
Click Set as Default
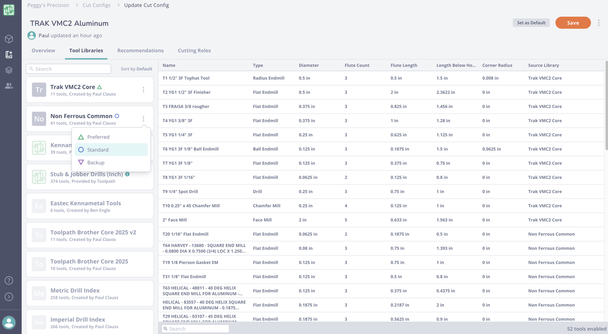531,22
